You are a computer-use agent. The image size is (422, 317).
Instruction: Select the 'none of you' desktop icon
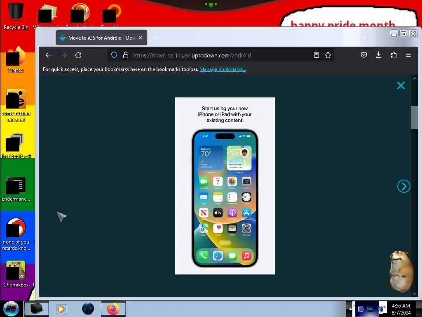16,234
